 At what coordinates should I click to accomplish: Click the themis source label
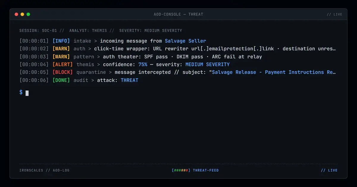tap(85, 64)
